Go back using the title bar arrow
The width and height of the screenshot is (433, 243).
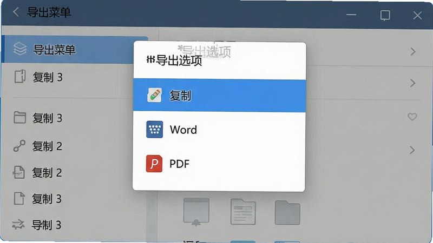click(16, 12)
